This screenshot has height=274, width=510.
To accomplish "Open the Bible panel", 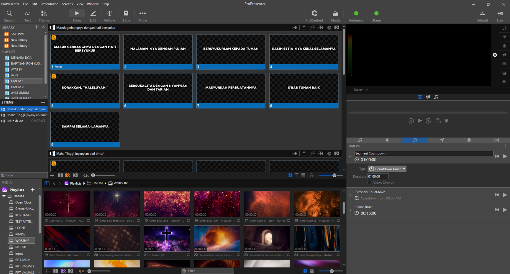I will click(x=126, y=15).
